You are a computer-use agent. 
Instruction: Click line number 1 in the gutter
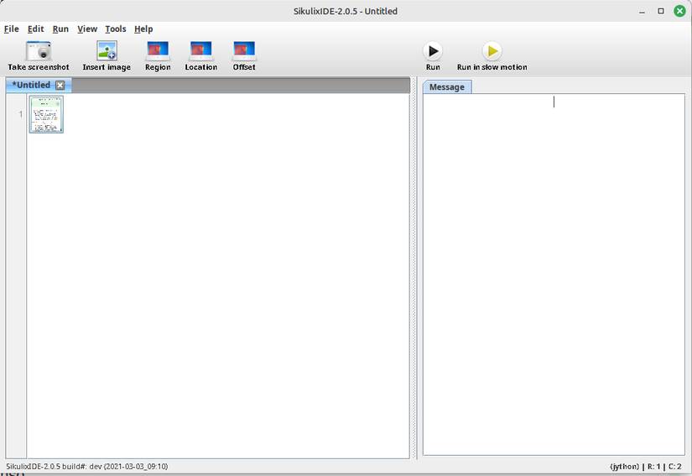pyautogui.click(x=20, y=114)
